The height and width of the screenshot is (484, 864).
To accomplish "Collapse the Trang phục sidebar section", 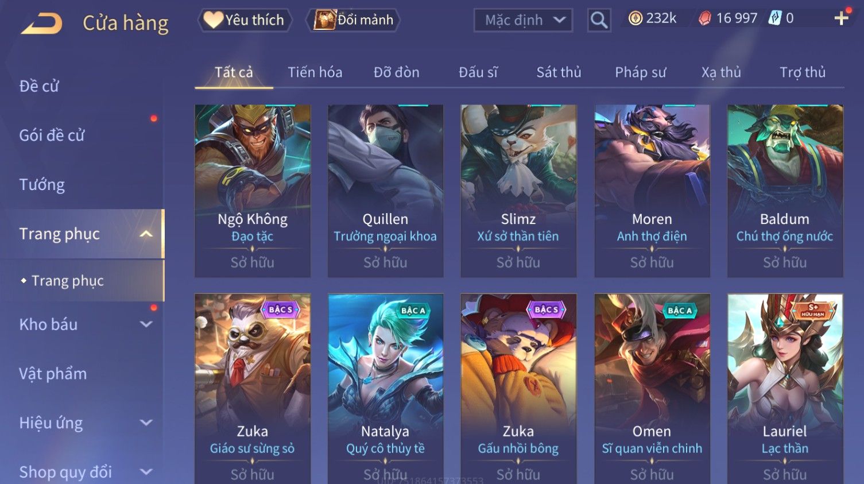I will pos(146,234).
